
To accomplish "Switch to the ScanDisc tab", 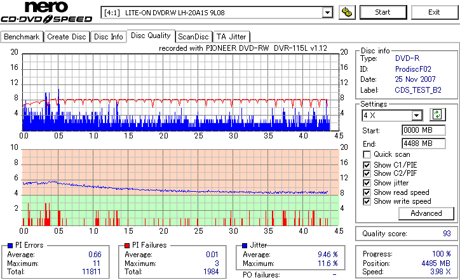I will tap(193, 37).
